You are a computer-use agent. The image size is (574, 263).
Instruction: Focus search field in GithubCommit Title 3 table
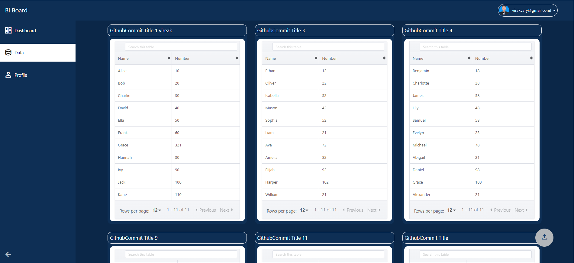click(x=328, y=47)
